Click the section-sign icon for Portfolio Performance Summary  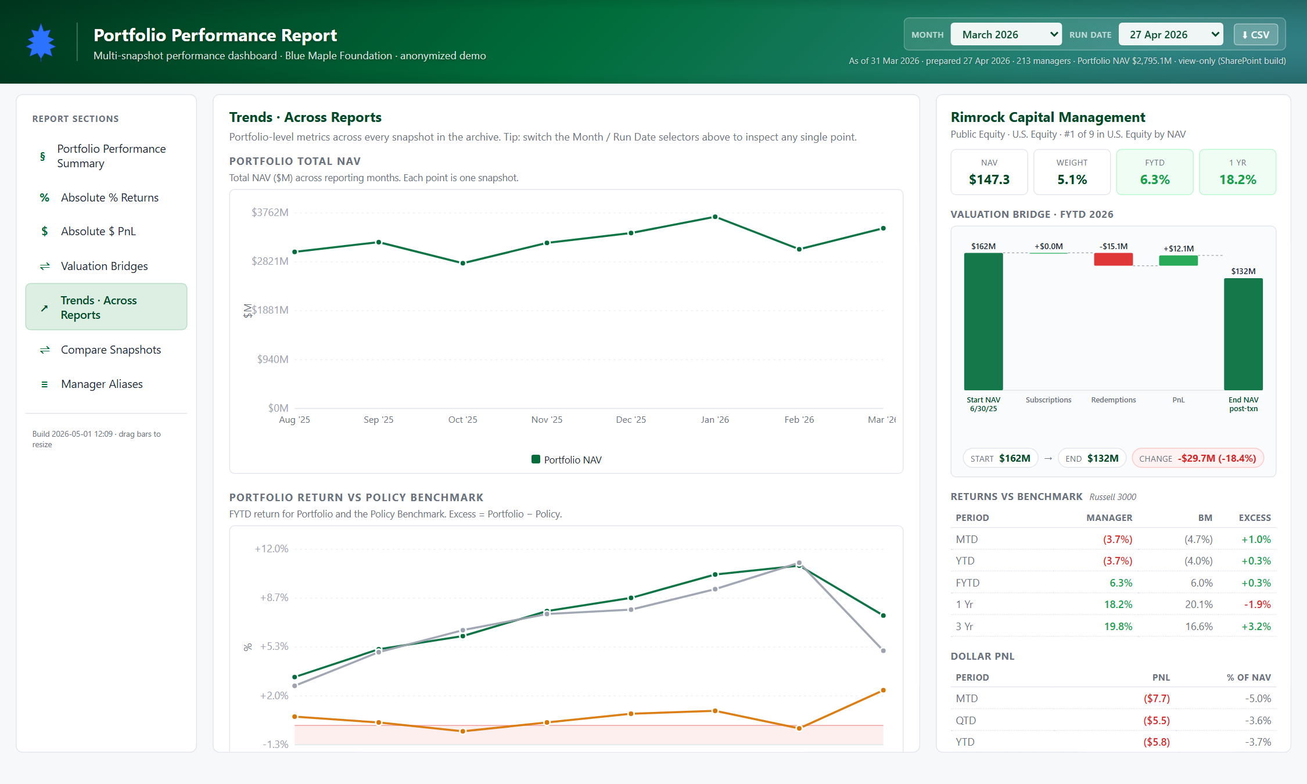pyautogui.click(x=42, y=156)
